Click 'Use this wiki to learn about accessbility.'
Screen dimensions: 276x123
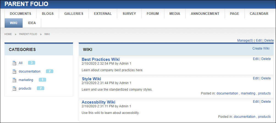click(111, 113)
